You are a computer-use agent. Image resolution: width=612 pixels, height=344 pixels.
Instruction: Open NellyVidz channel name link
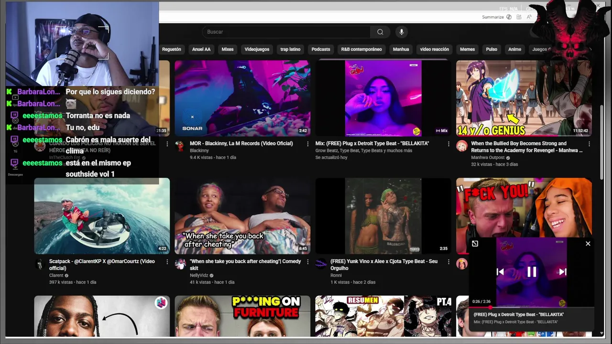tap(199, 276)
